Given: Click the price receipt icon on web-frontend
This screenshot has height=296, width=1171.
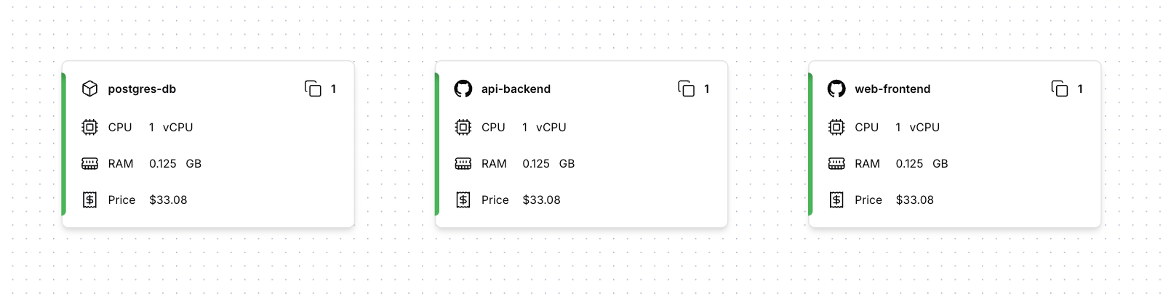Looking at the screenshot, I should point(836,200).
